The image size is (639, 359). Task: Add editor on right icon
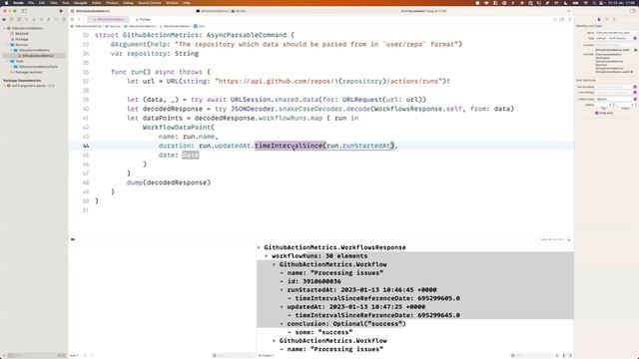tap(570, 19)
